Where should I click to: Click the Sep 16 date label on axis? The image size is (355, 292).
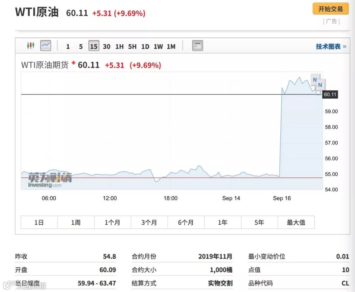(x=282, y=198)
